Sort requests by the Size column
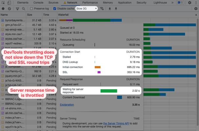This screenshot has width=199, height=131. point(30,15)
